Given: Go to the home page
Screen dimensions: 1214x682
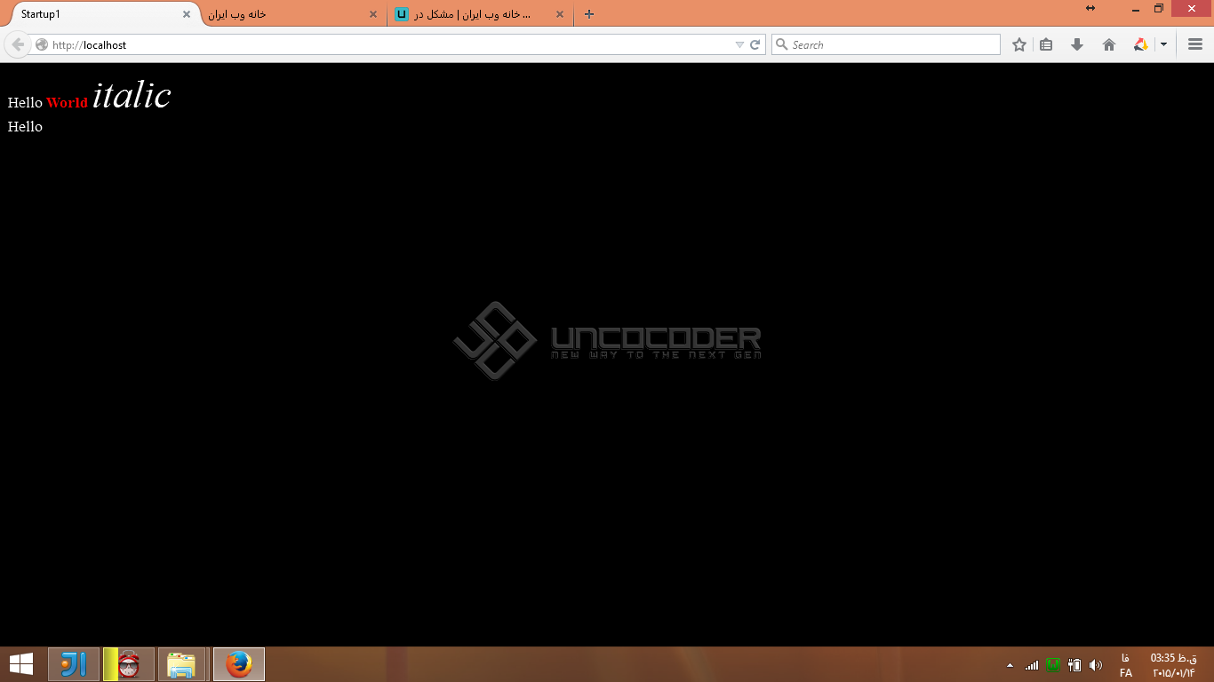Looking at the screenshot, I should (1109, 44).
